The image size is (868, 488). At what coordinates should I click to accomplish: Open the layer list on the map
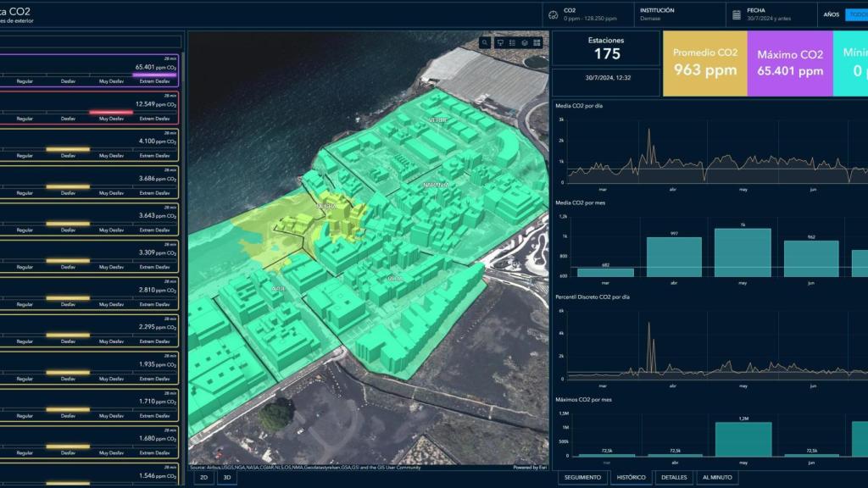(513, 42)
